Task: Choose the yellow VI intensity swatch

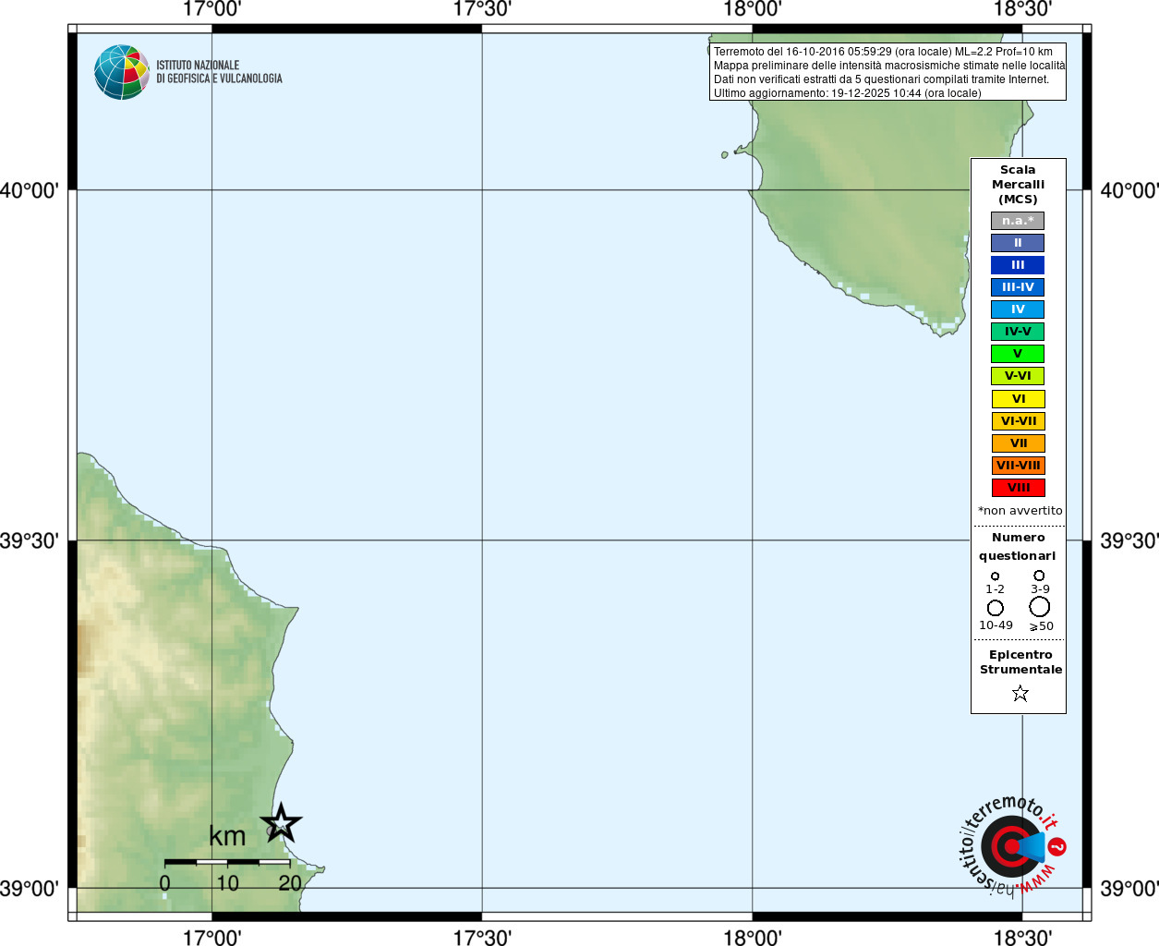Action: [1018, 399]
